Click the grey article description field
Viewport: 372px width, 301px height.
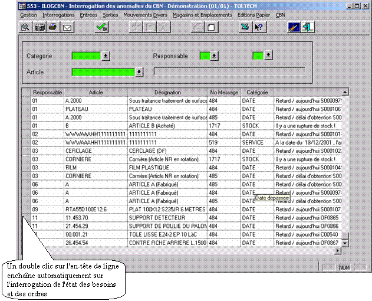(229, 71)
